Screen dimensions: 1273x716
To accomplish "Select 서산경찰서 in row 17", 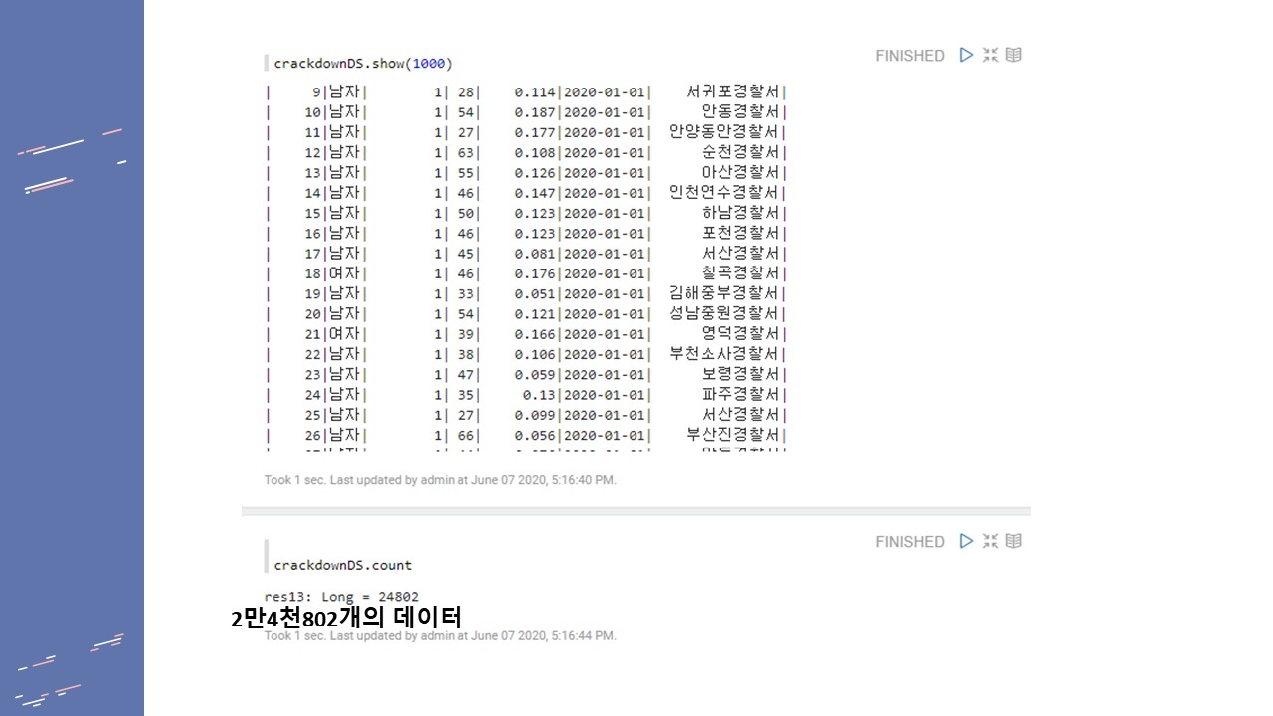I will 741,254.
